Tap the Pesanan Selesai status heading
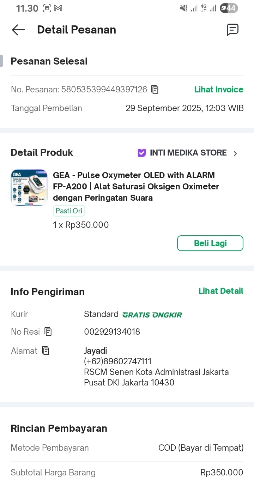The width and height of the screenshot is (254, 480). click(x=49, y=61)
